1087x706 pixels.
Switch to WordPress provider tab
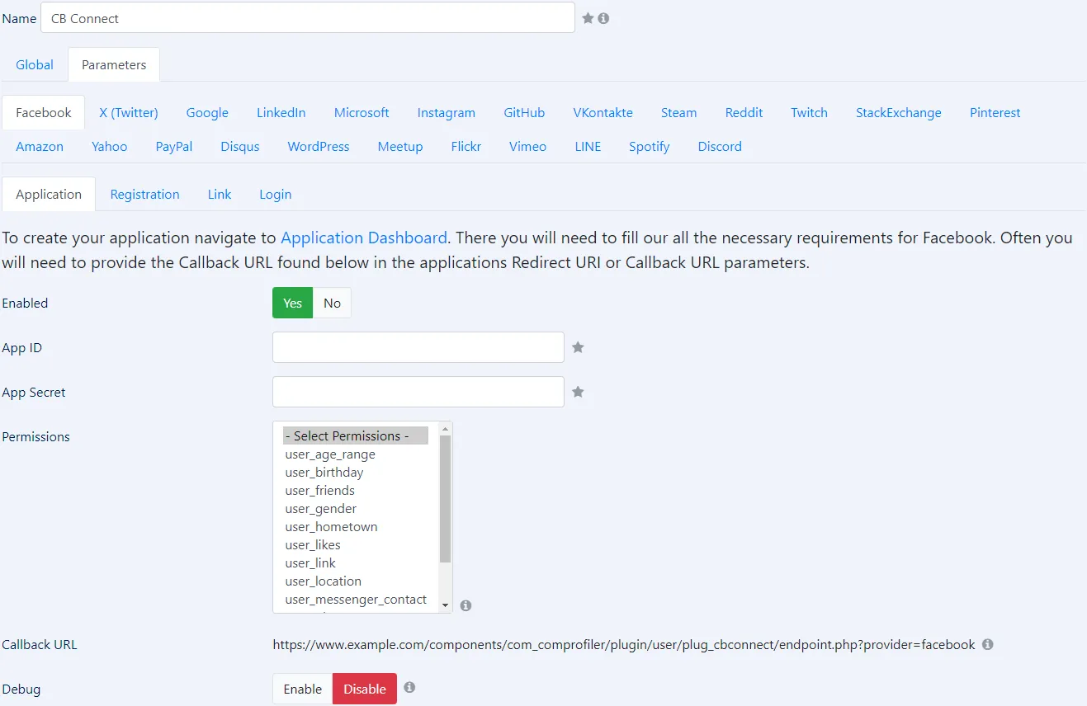click(319, 146)
